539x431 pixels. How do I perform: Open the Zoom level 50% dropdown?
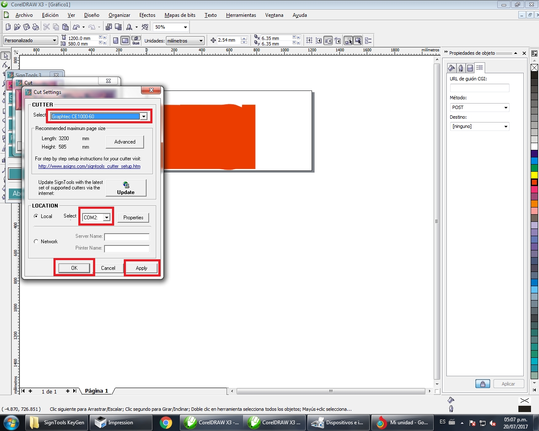(x=185, y=27)
